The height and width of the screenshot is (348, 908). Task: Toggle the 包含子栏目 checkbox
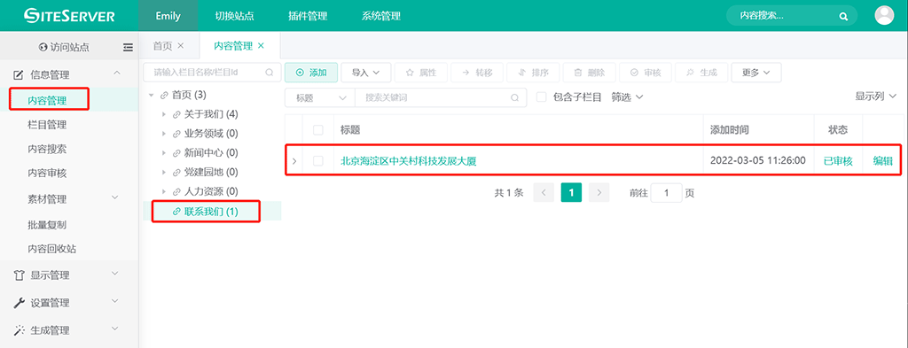click(x=542, y=97)
